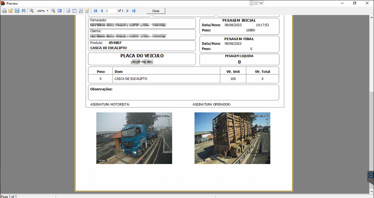Toggle the thumbnails panel icon
374x198 pixels.
tap(74, 11)
